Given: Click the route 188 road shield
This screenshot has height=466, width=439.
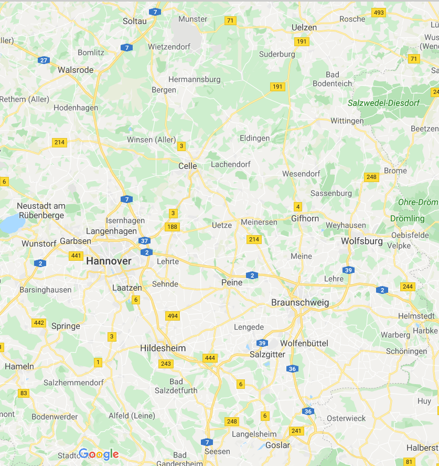Looking at the screenshot, I should pyautogui.click(x=172, y=227).
